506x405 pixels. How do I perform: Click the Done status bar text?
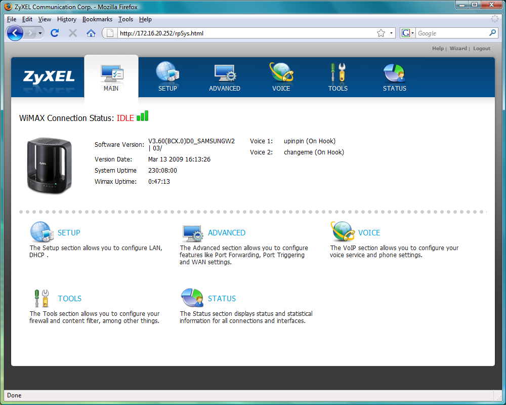coord(14,395)
